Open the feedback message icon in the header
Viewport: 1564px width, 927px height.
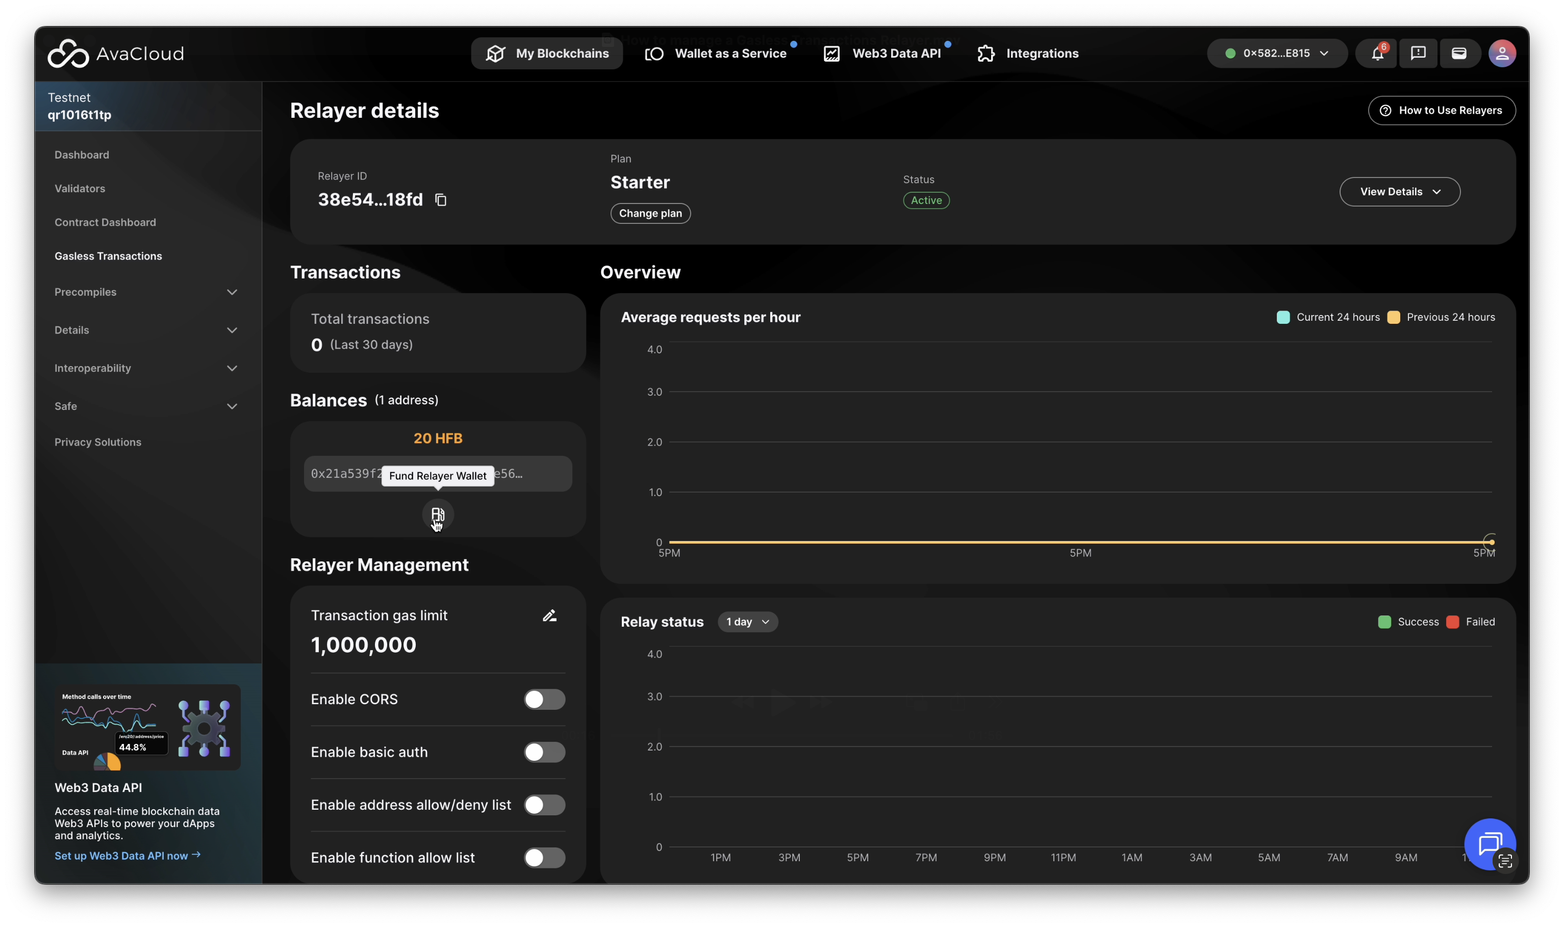click(1418, 54)
